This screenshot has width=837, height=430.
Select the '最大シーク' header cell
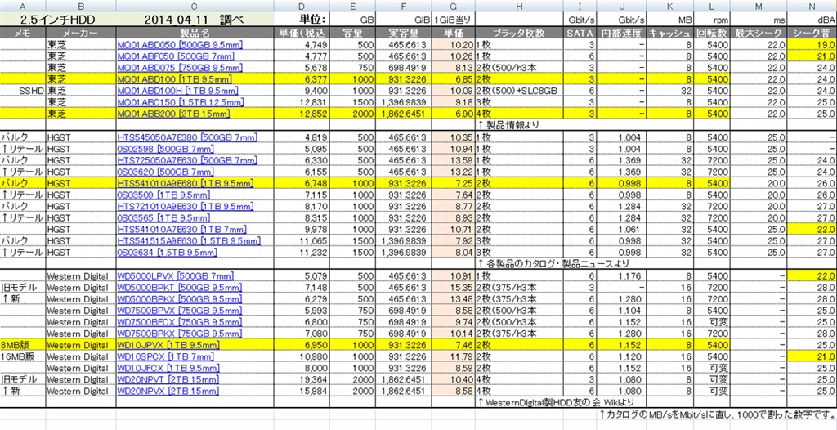coord(759,34)
